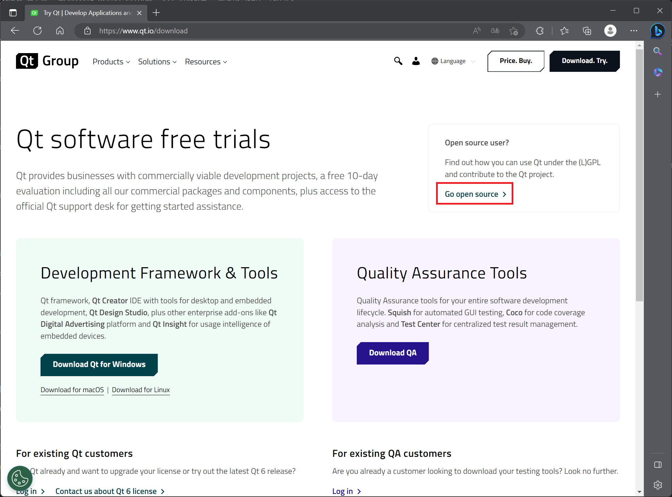Add this page to favorites star icon
672x497 pixels.
[513, 31]
